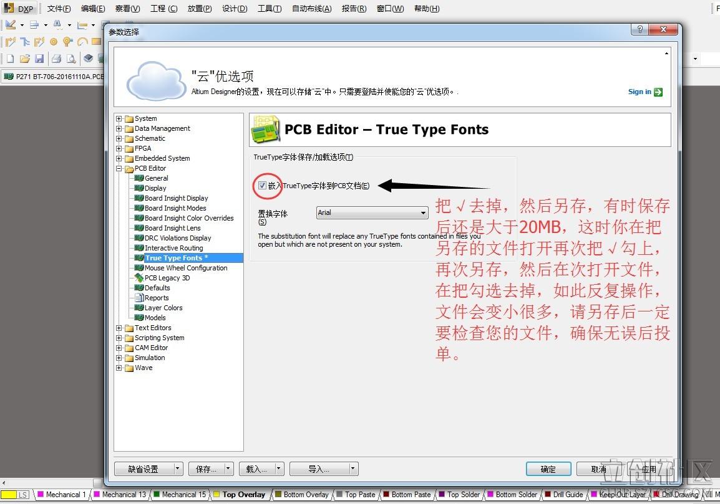The image size is (720, 504).
Task: Click the yellow LS layer color swatch
Action: 9,495
